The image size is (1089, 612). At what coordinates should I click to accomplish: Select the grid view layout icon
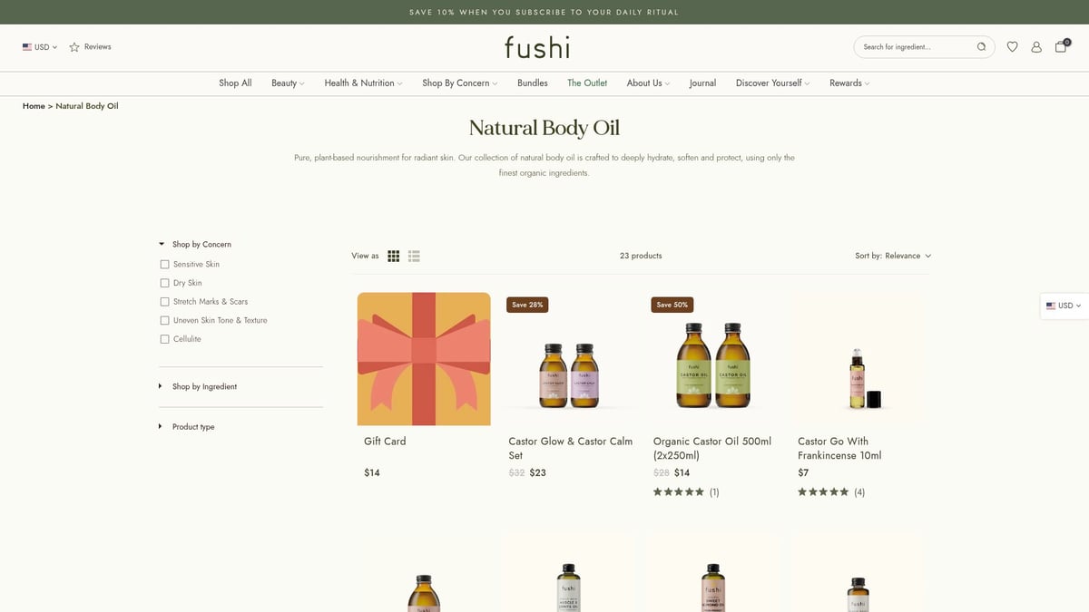(x=393, y=256)
